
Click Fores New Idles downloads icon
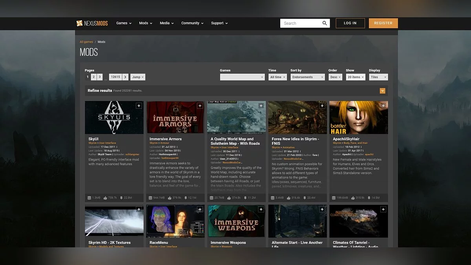click(305, 198)
